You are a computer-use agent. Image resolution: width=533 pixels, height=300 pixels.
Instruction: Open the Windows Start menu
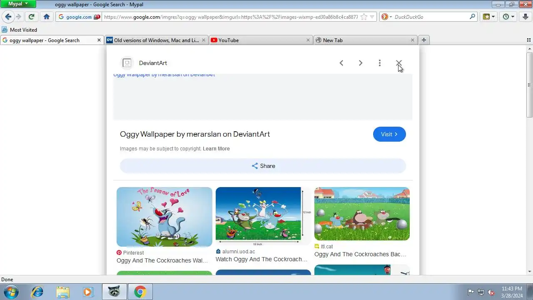coord(10,292)
